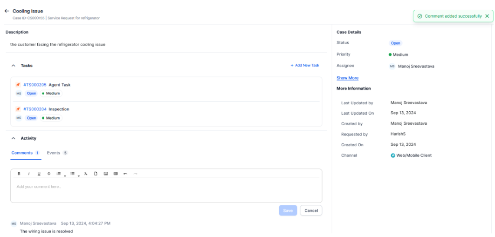Toggle bold formatting in comment editor
Screen dimensions: 495x237
point(19,174)
